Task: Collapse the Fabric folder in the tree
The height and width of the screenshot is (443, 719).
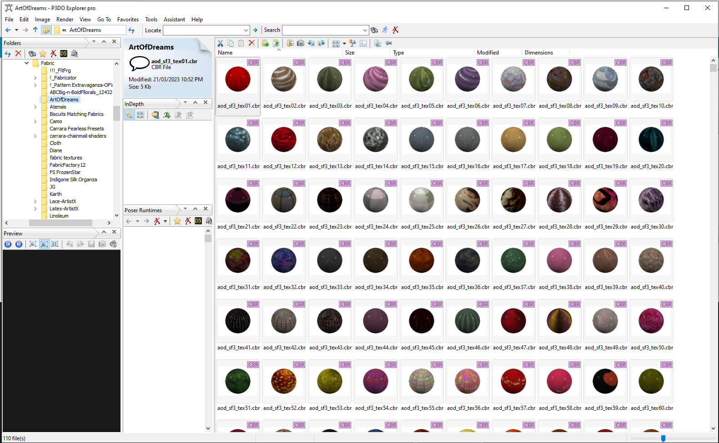Action: [x=26, y=63]
